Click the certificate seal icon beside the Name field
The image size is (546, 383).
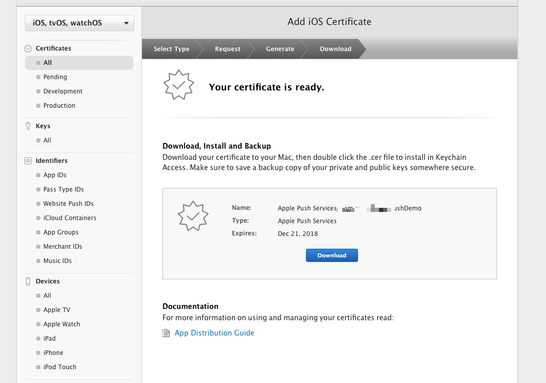[193, 216]
